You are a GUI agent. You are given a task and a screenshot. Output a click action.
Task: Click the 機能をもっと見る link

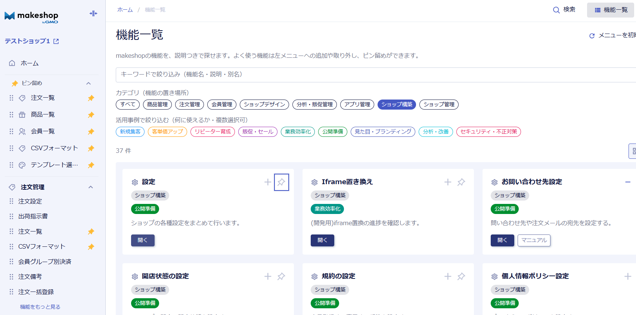click(x=40, y=307)
